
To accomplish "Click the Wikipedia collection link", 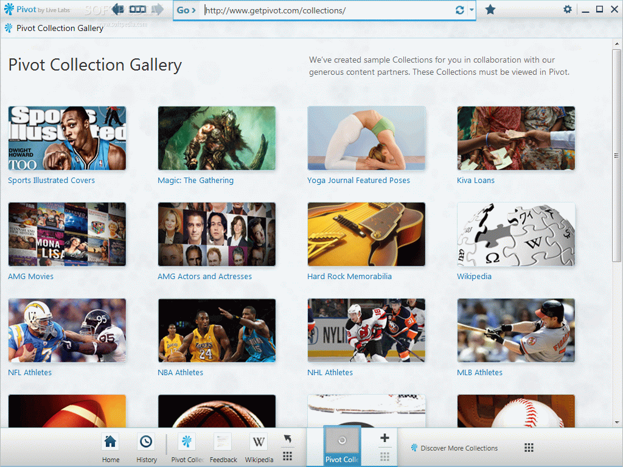I will click(474, 277).
